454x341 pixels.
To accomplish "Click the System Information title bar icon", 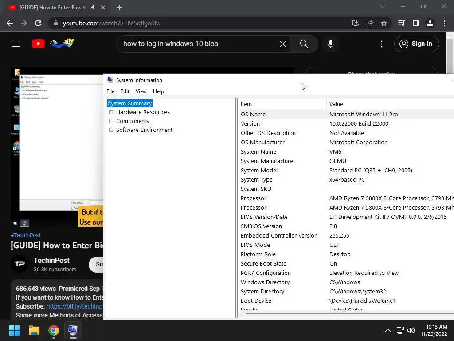I will [110, 80].
